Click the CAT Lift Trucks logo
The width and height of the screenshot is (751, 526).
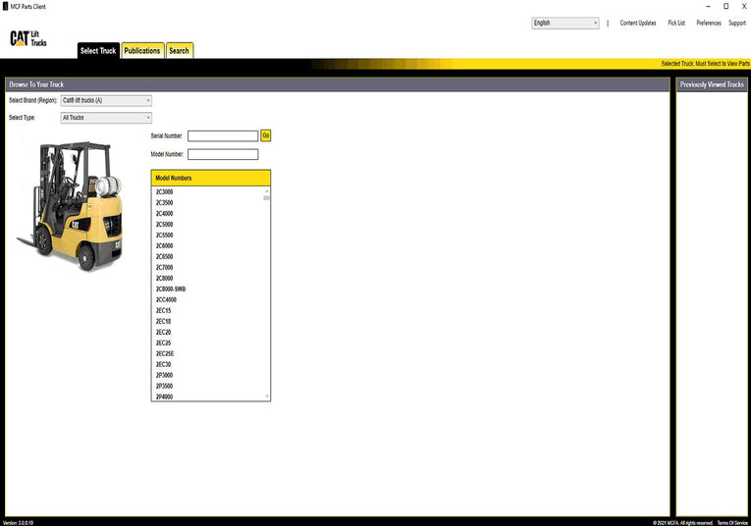[x=28, y=38]
